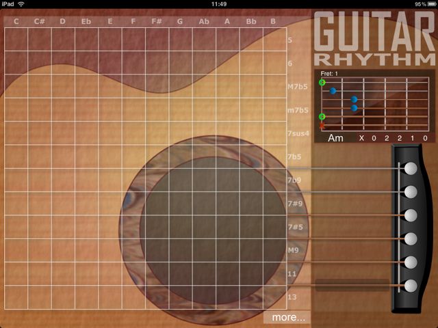Click the Am chord name label
Viewport: 438px width, 328px height.
coord(335,138)
